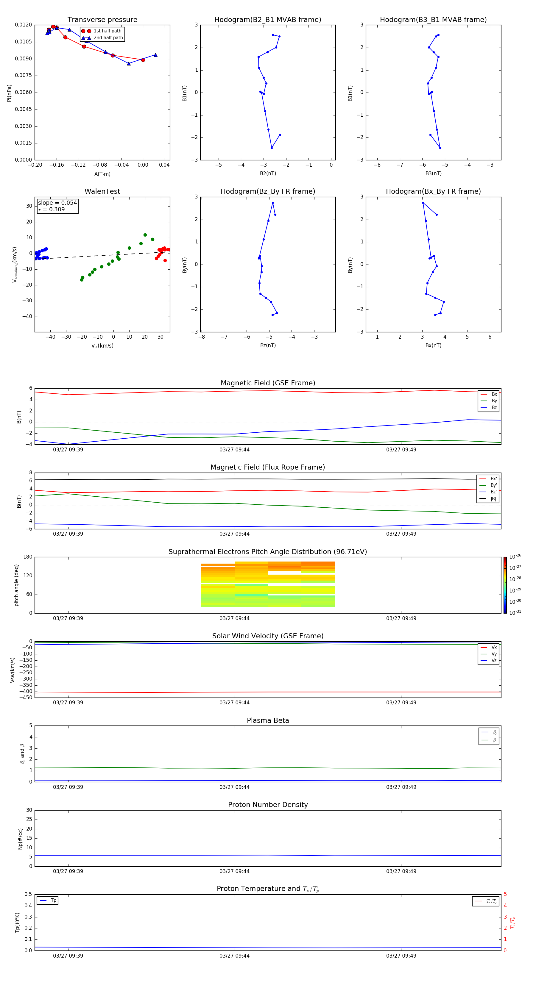This screenshot has height=982, width=536.
Task: Click the 'Vy' legend entry in the velocity plot
Action: coord(489,654)
